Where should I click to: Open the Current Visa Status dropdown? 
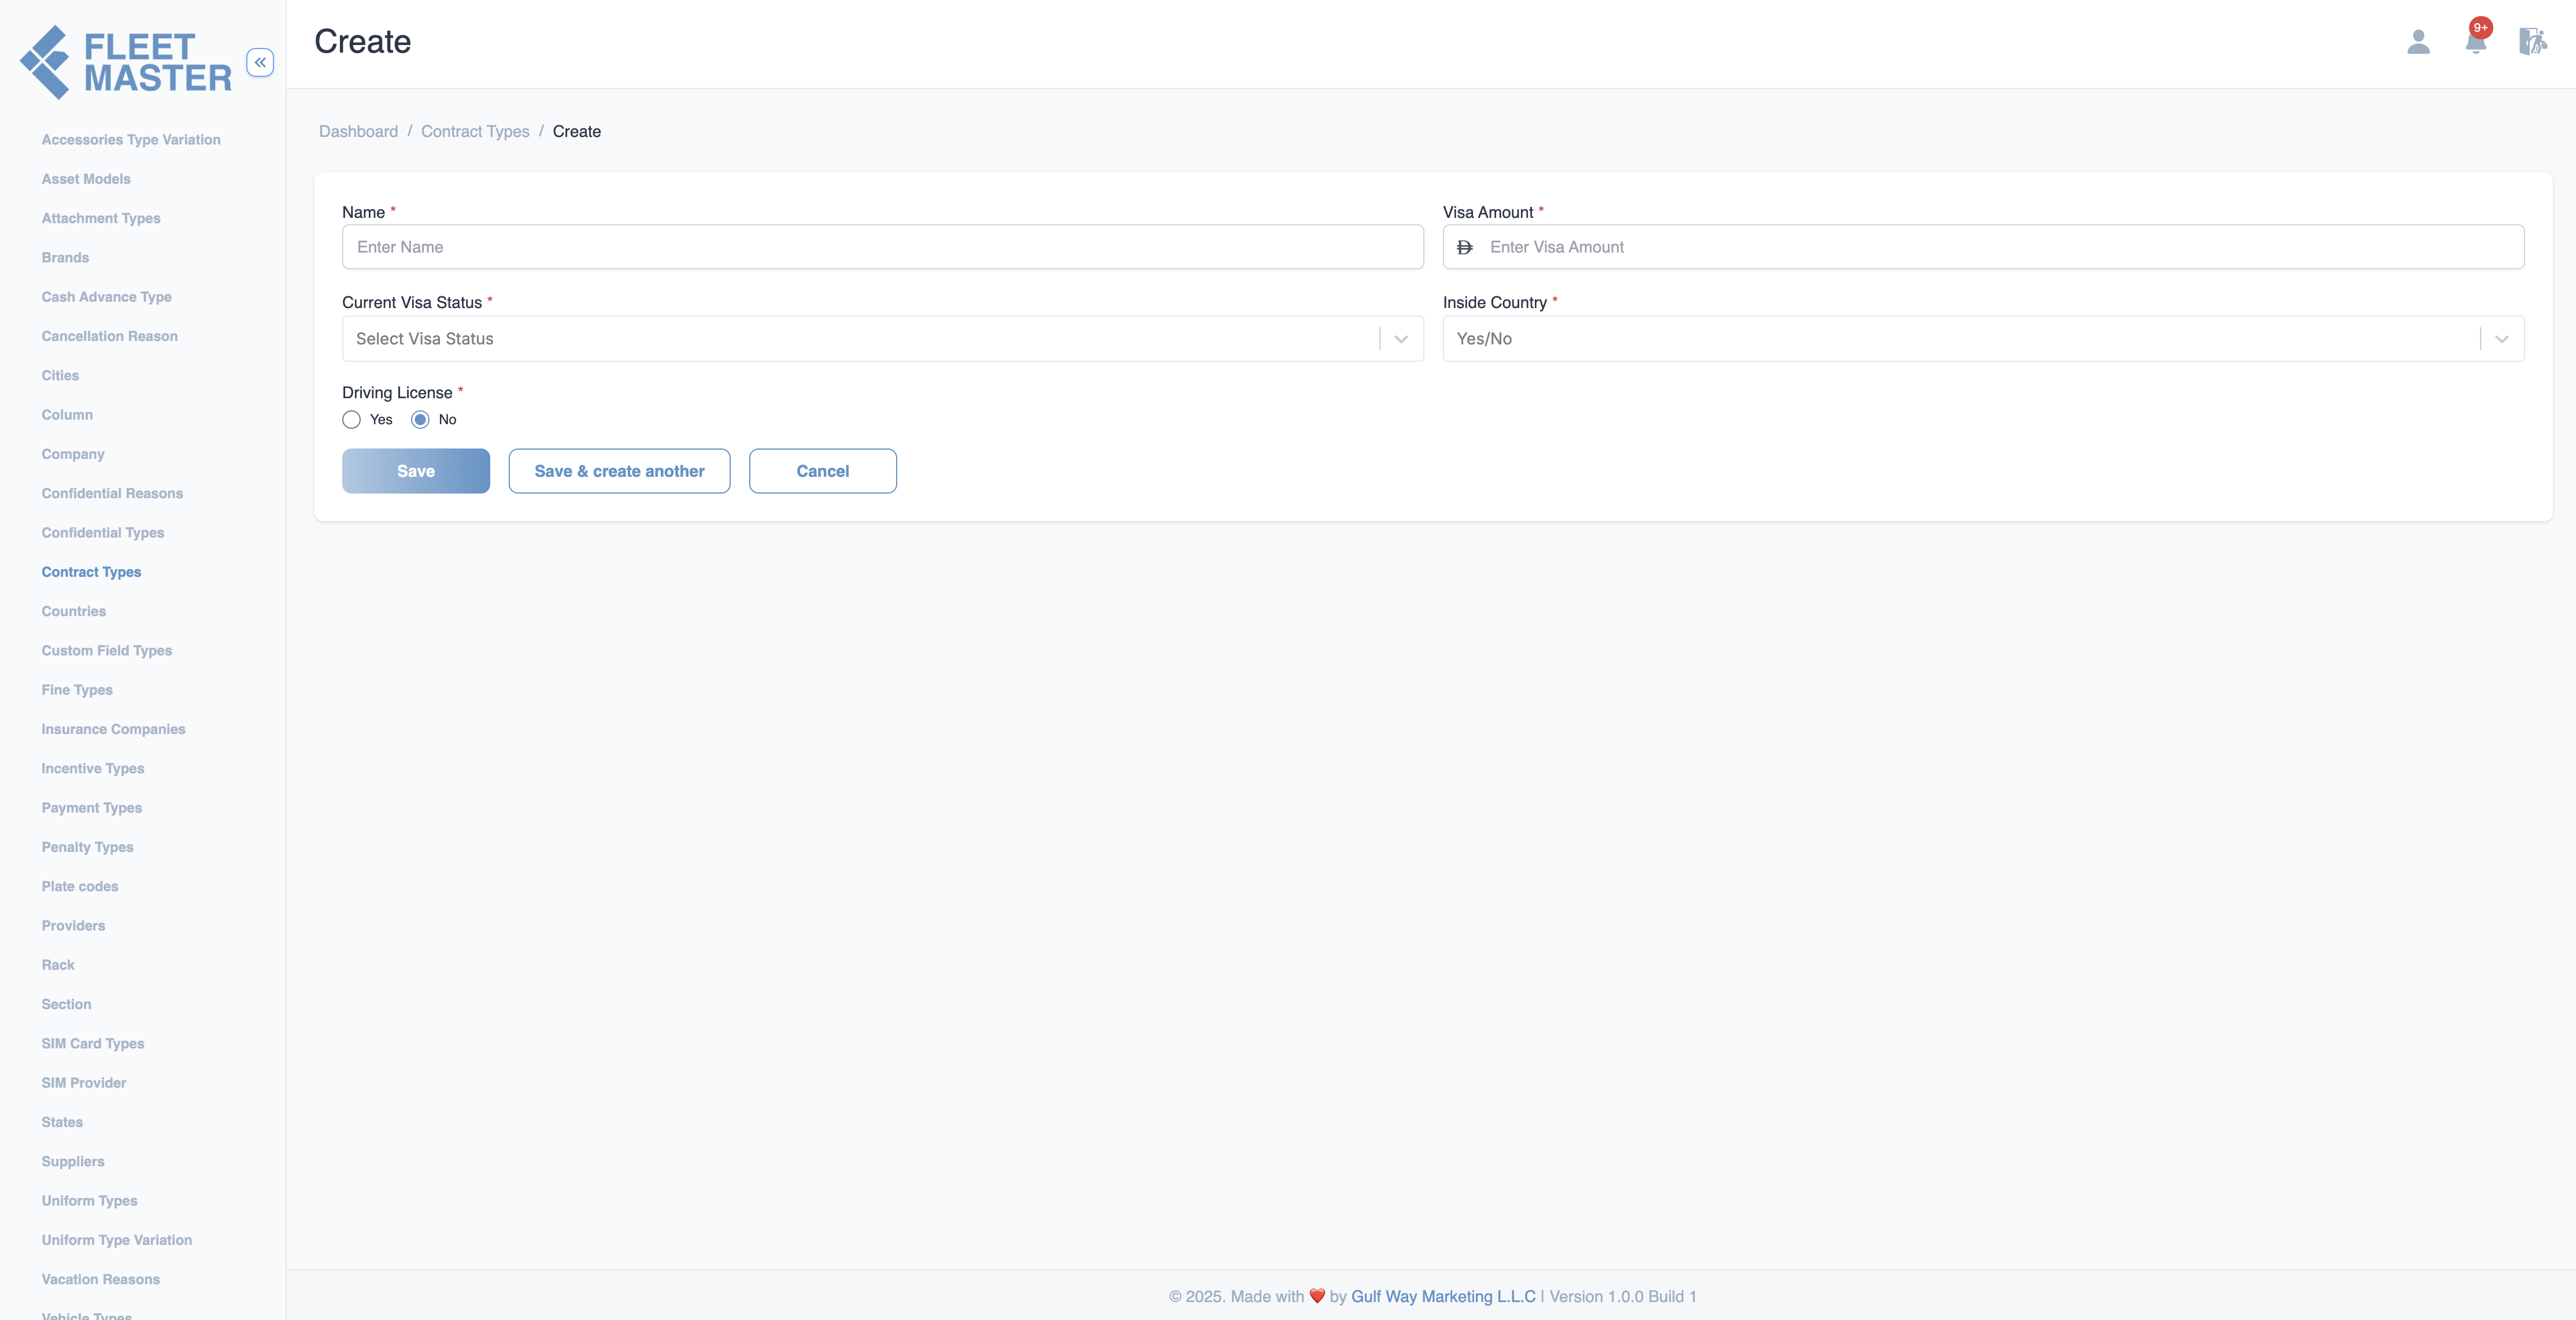click(x=883, y=339)
